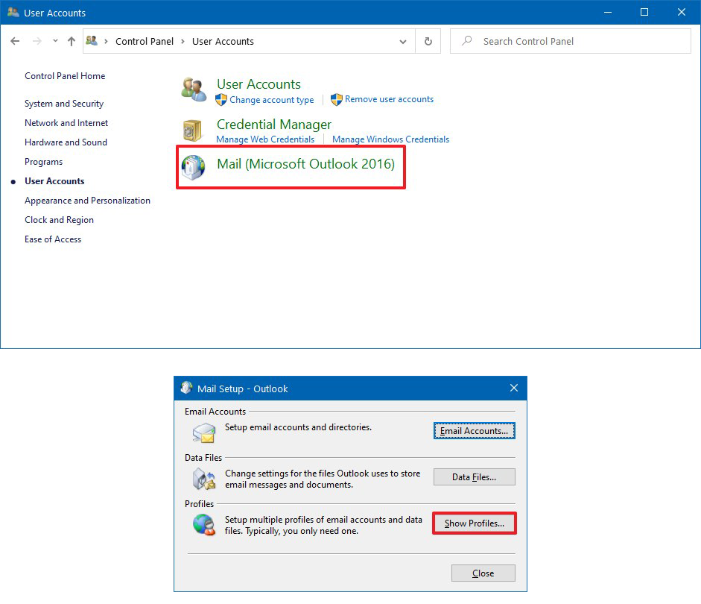This screenshot has height=604, width=701.
Task: Click the Profiles globe icon in Mail Setup
Action: [x=204, y=524]
